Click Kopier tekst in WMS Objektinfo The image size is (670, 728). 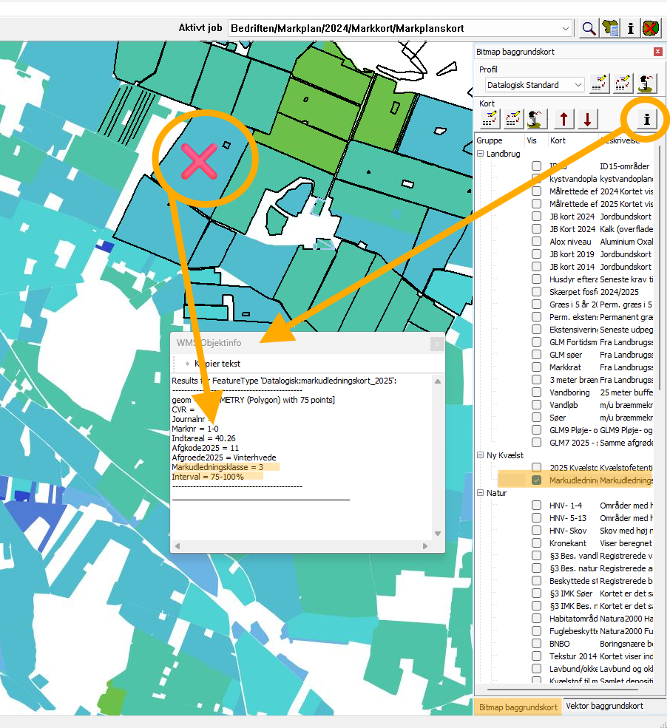tap(217, 364)
